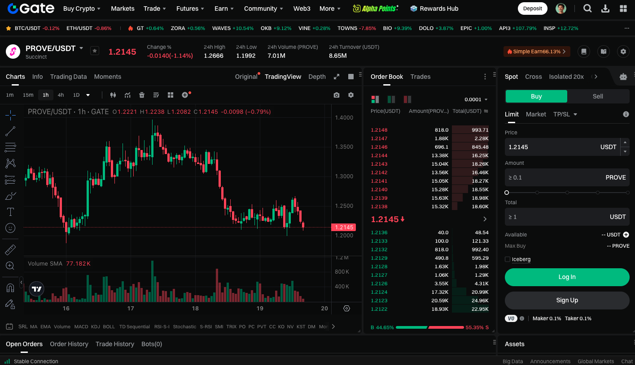Open Simple Earn 66.13% promotion

point(537,52)
